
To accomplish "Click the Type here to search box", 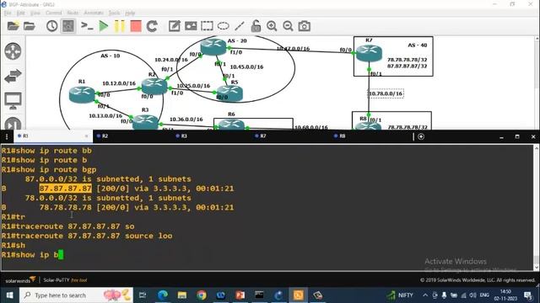I will point(77,295).
